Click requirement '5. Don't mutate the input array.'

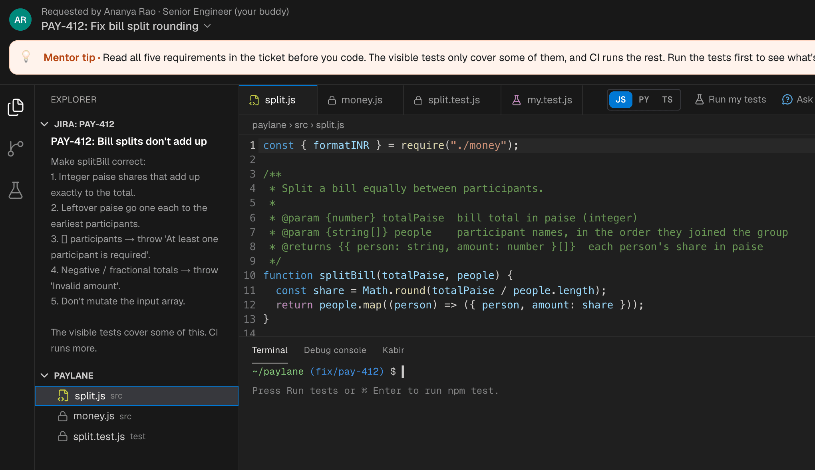point(118,301)
